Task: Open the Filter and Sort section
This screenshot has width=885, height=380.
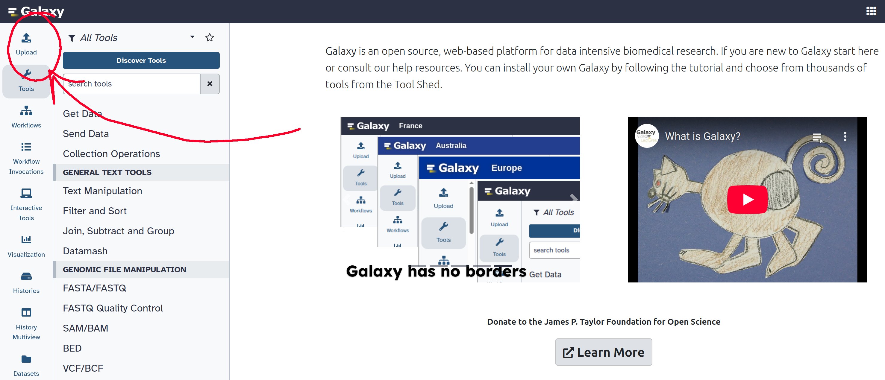Action: coord(95,211)
